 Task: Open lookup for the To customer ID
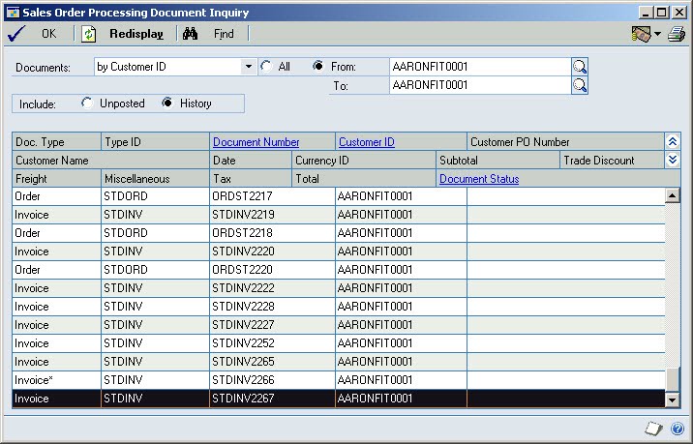tap(580, 85)
